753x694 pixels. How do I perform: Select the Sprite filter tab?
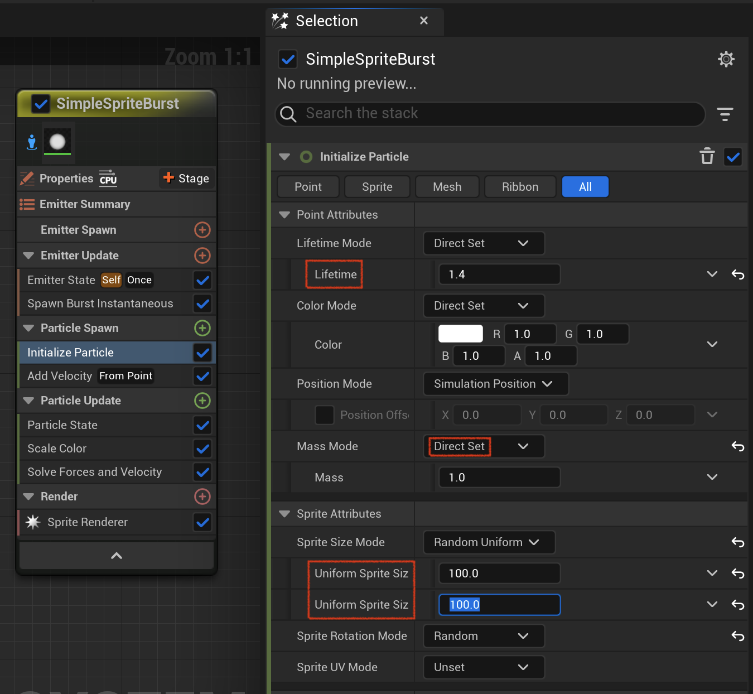pos(377,186)
